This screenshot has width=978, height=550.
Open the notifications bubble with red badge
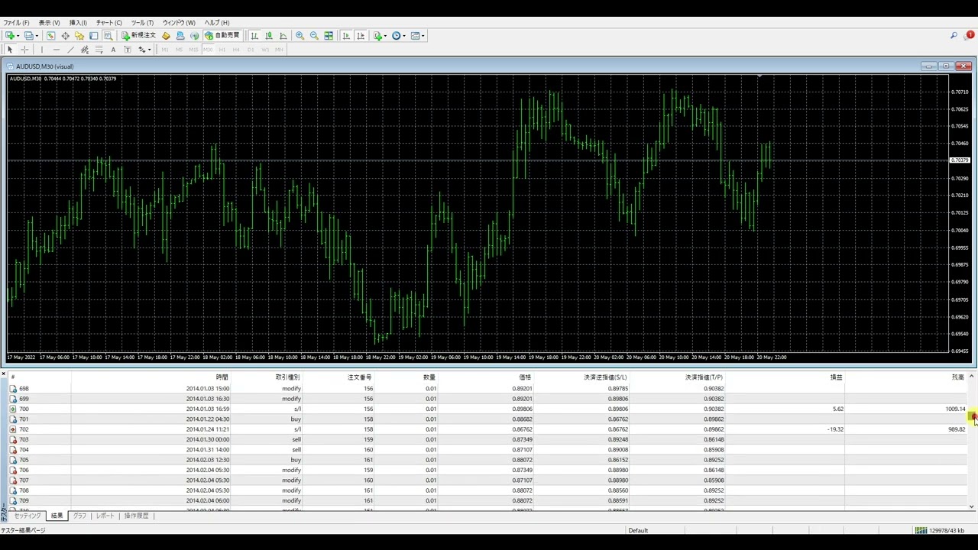tap(969, 36)
